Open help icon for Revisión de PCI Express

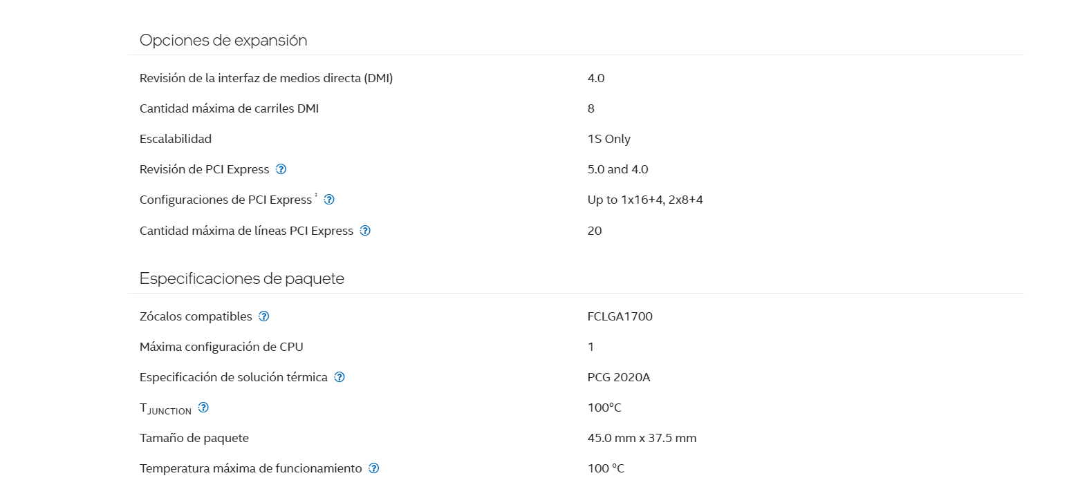(x=281, y=169)
